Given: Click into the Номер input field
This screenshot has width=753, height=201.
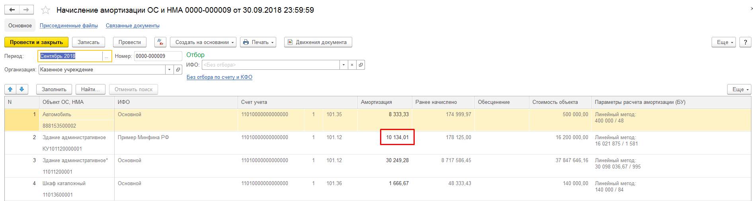Looking at the screenshot, I should pyautogui.click(x=158, y=56).
